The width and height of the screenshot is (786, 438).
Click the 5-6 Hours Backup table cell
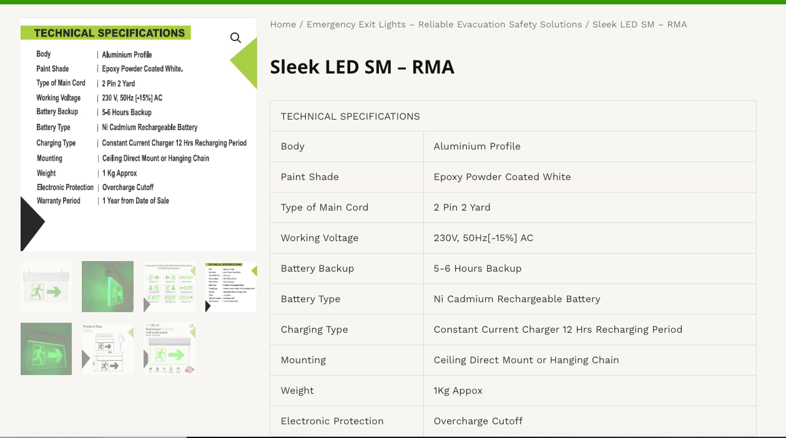(x=590, y=269)
